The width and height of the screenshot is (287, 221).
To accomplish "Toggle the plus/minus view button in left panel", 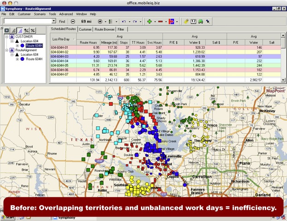I will (26, 30).
